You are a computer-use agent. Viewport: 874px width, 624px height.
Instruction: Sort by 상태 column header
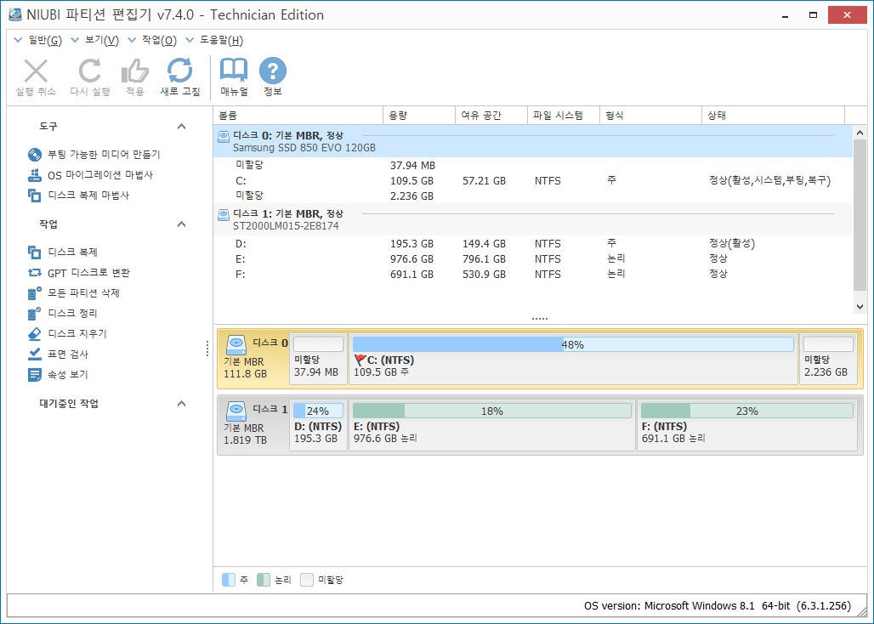(x=773, y=116)
